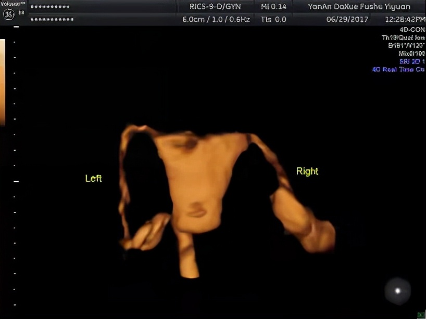Click the Voluson brand label at top-left

point(10,4)
